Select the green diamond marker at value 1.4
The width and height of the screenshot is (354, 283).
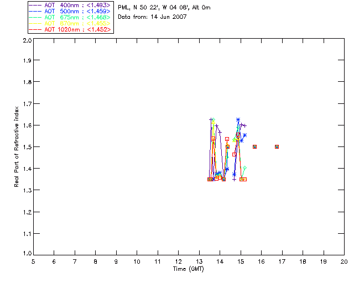tap(244, 168)
